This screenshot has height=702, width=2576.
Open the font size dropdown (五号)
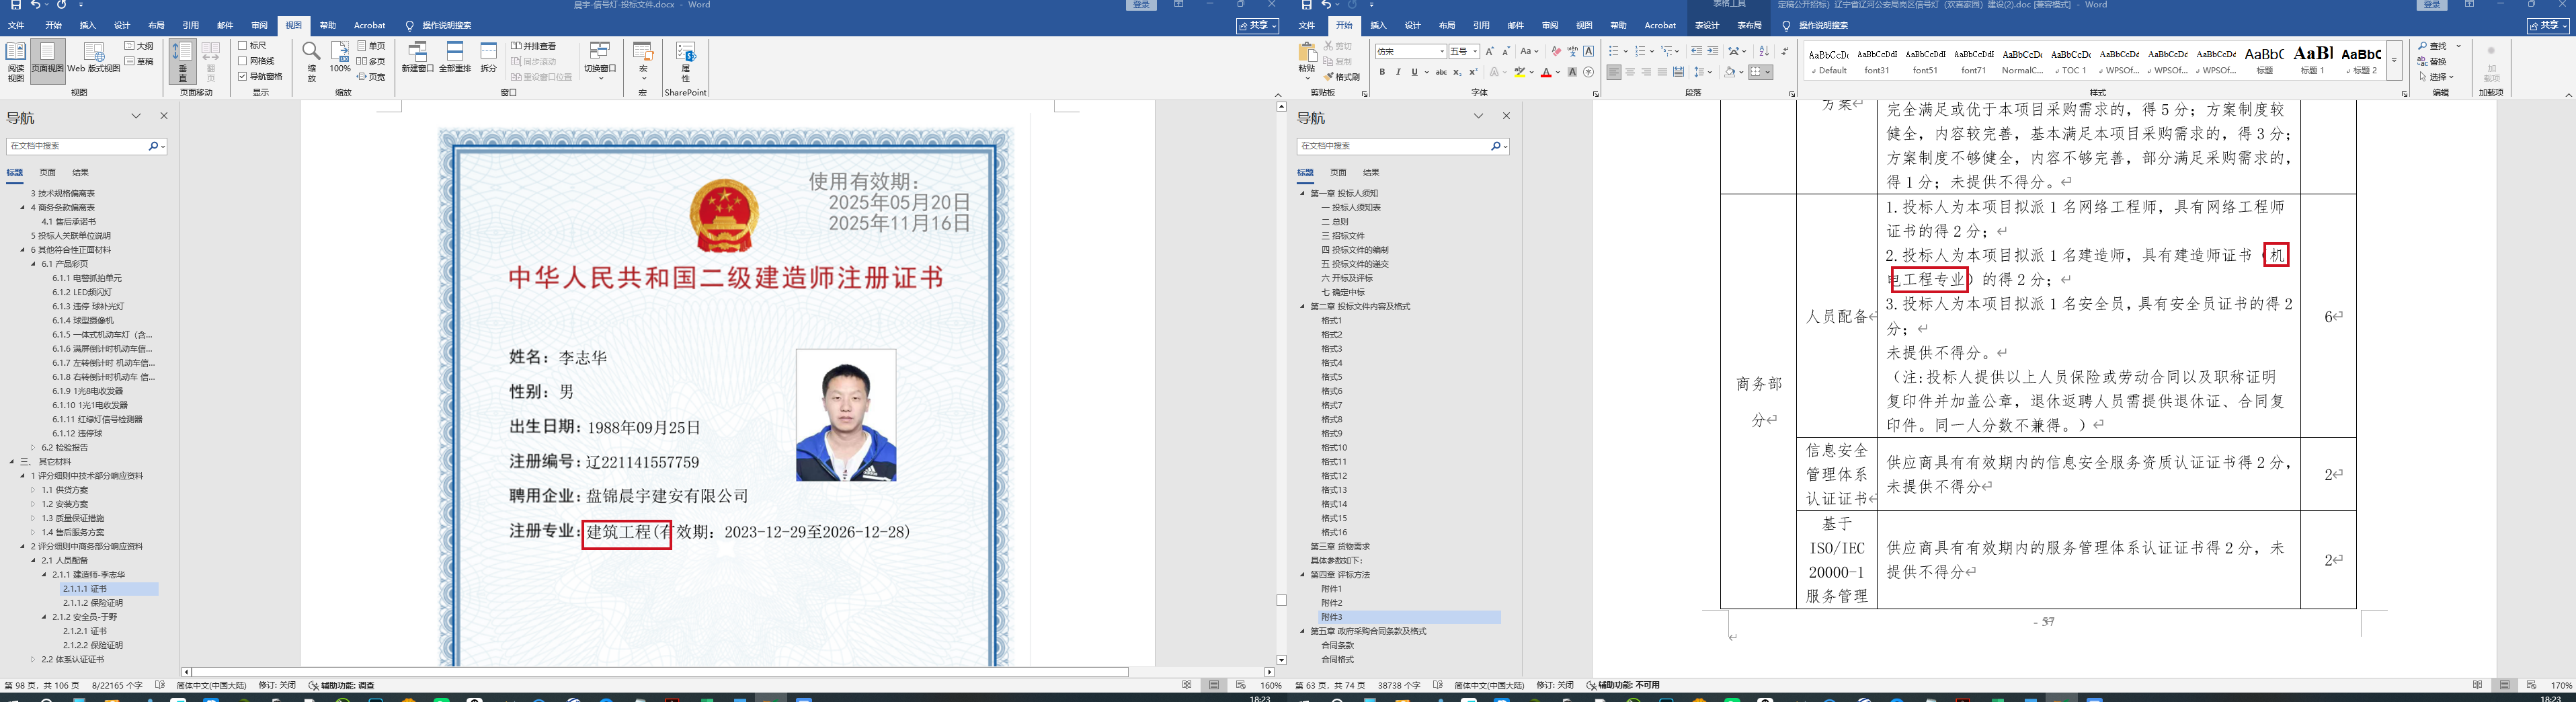click(1475, 51)
